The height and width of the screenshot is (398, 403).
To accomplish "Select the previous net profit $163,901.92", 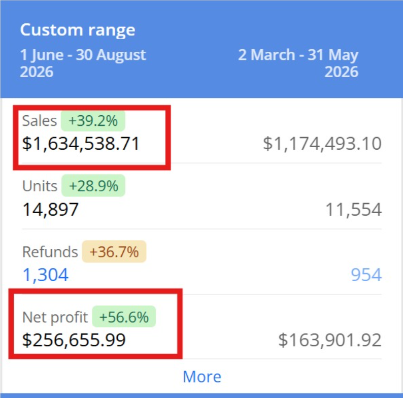I will click(x=330, y=340).
